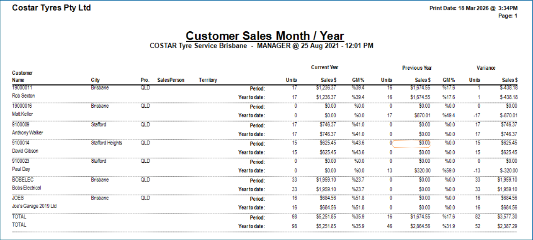This screenshot has height=240, width=533.
Task: Click Joe's Garage 2019 Ltd entry
Action: pyautogui.click(x=34, y=206)
